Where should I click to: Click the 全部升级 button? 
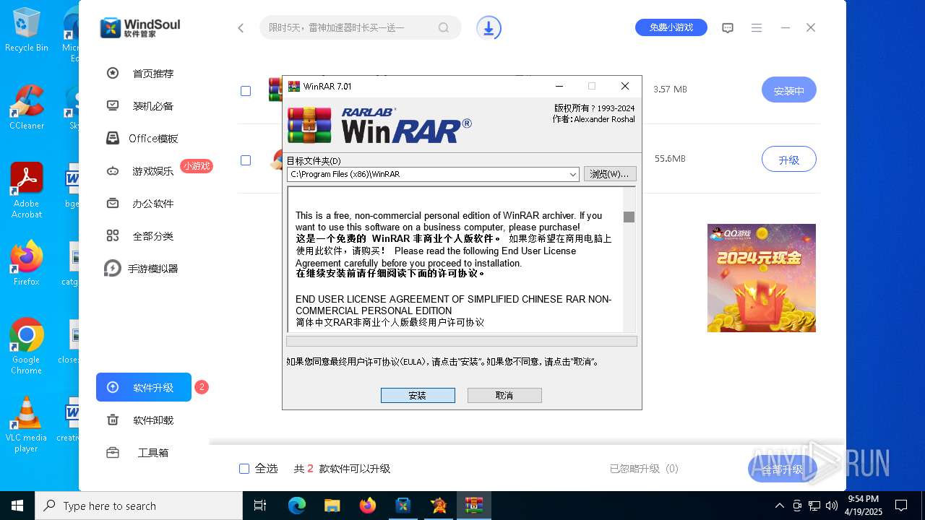tap(783, 469)
